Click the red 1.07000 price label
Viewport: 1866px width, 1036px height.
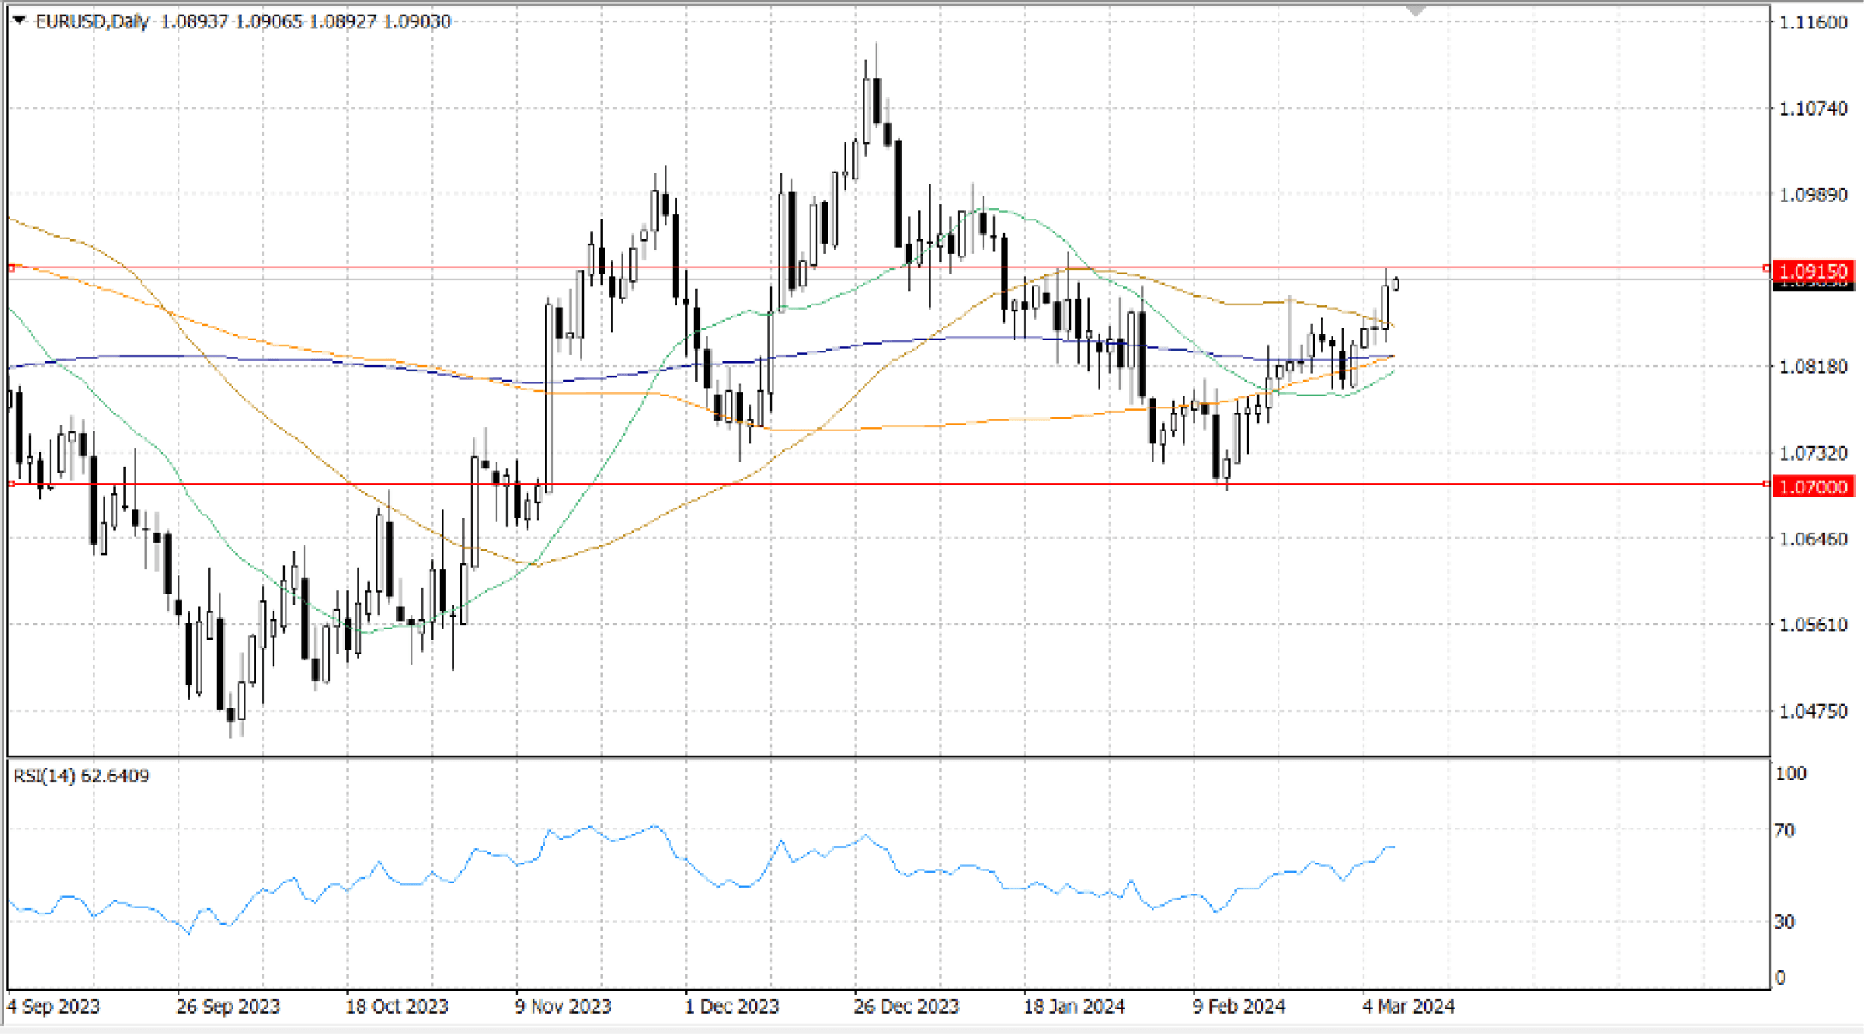(1813, 486)
